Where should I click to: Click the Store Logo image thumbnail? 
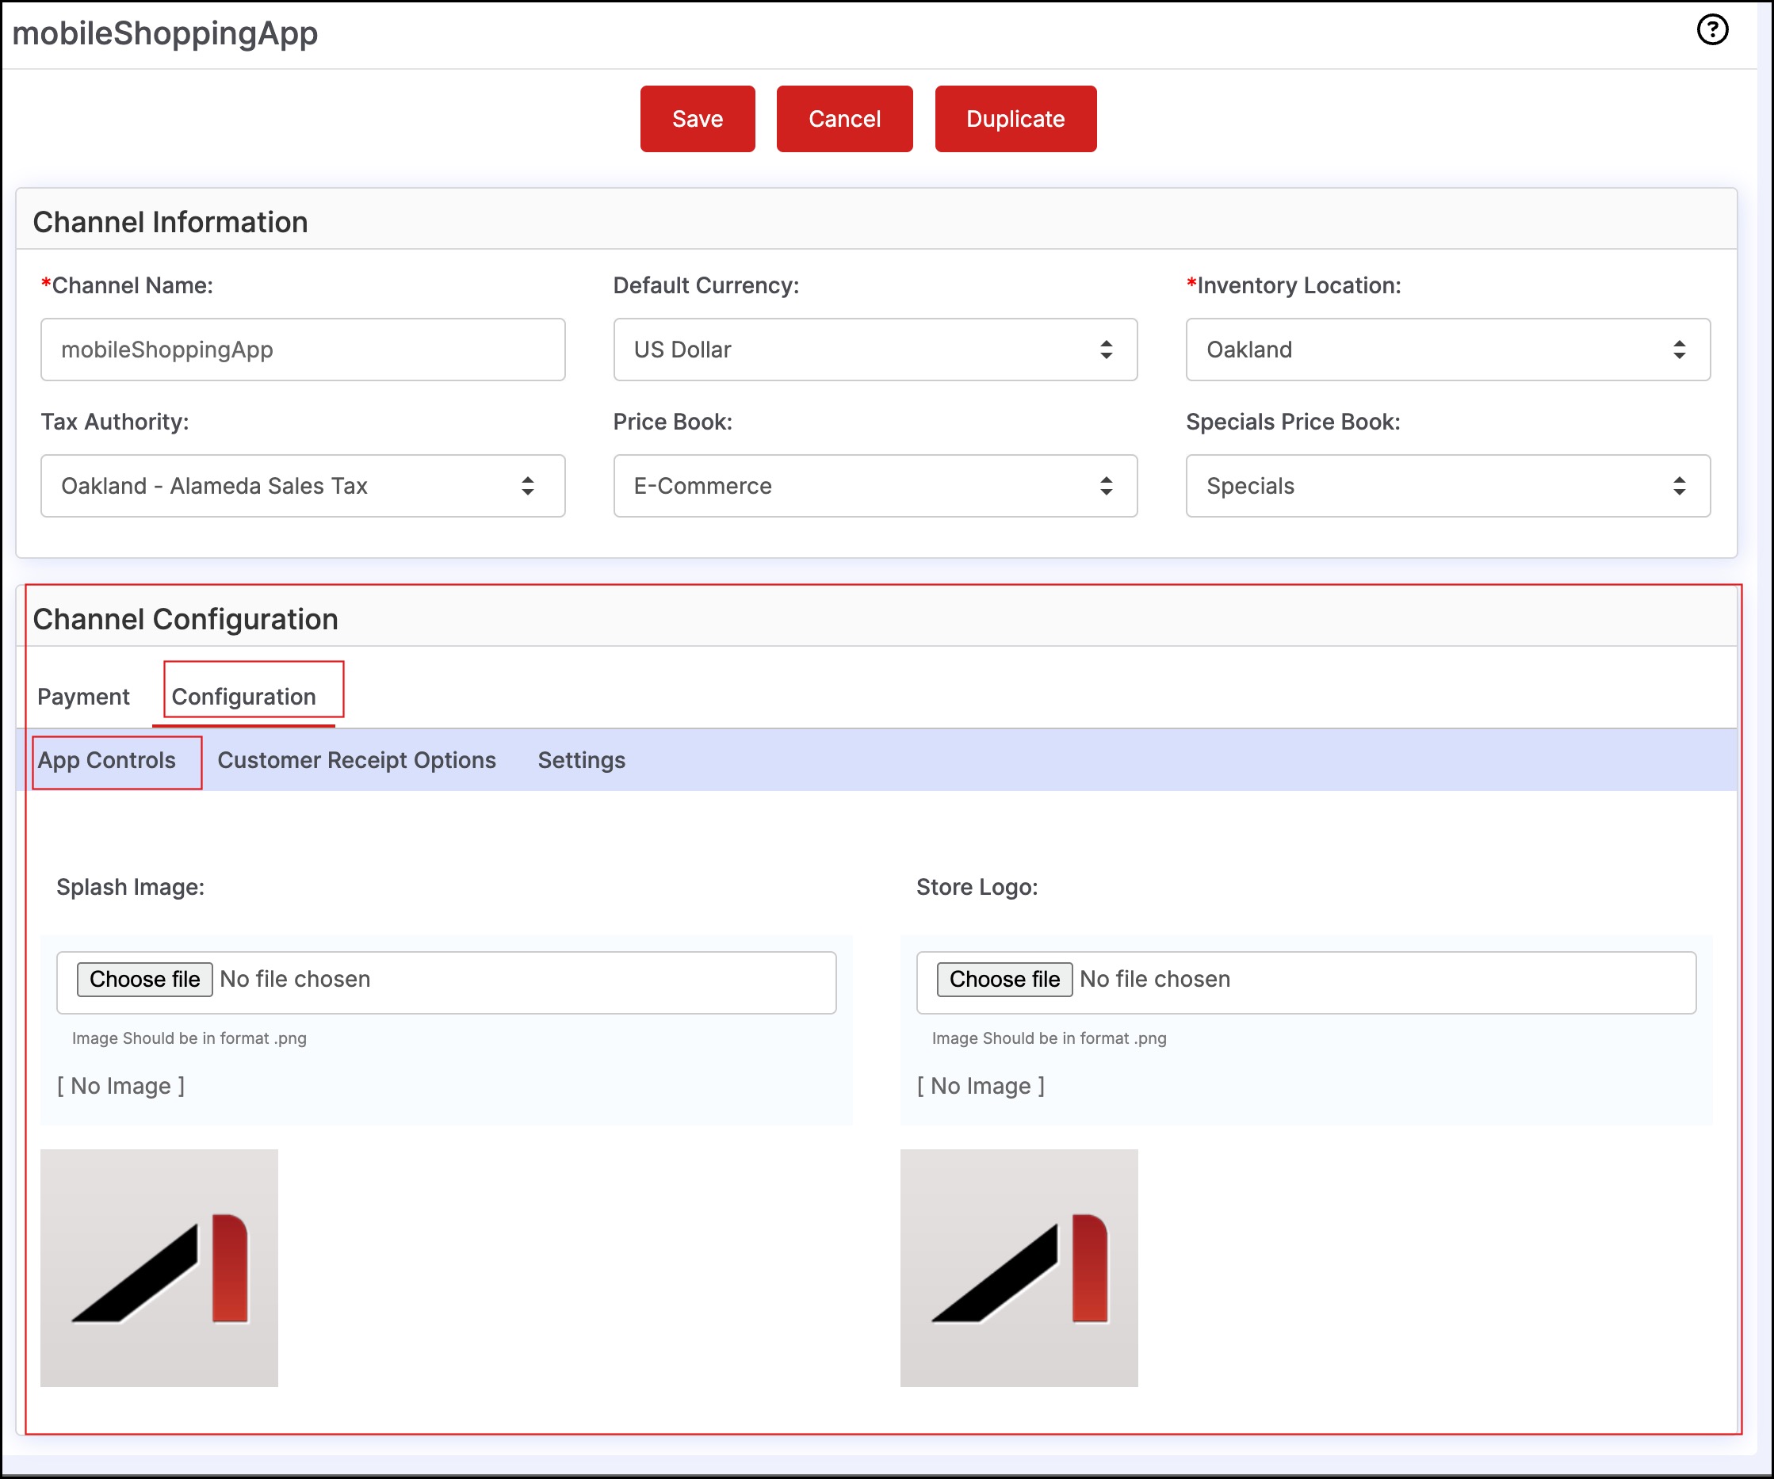[1019, 1267]
